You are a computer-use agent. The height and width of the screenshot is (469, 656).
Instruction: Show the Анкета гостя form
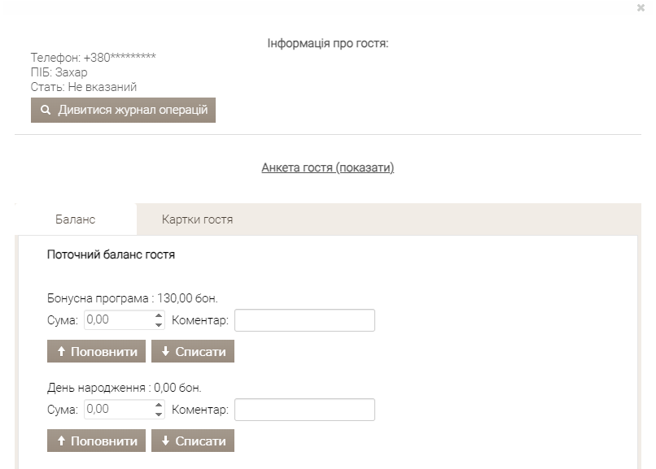pos(327,167)
